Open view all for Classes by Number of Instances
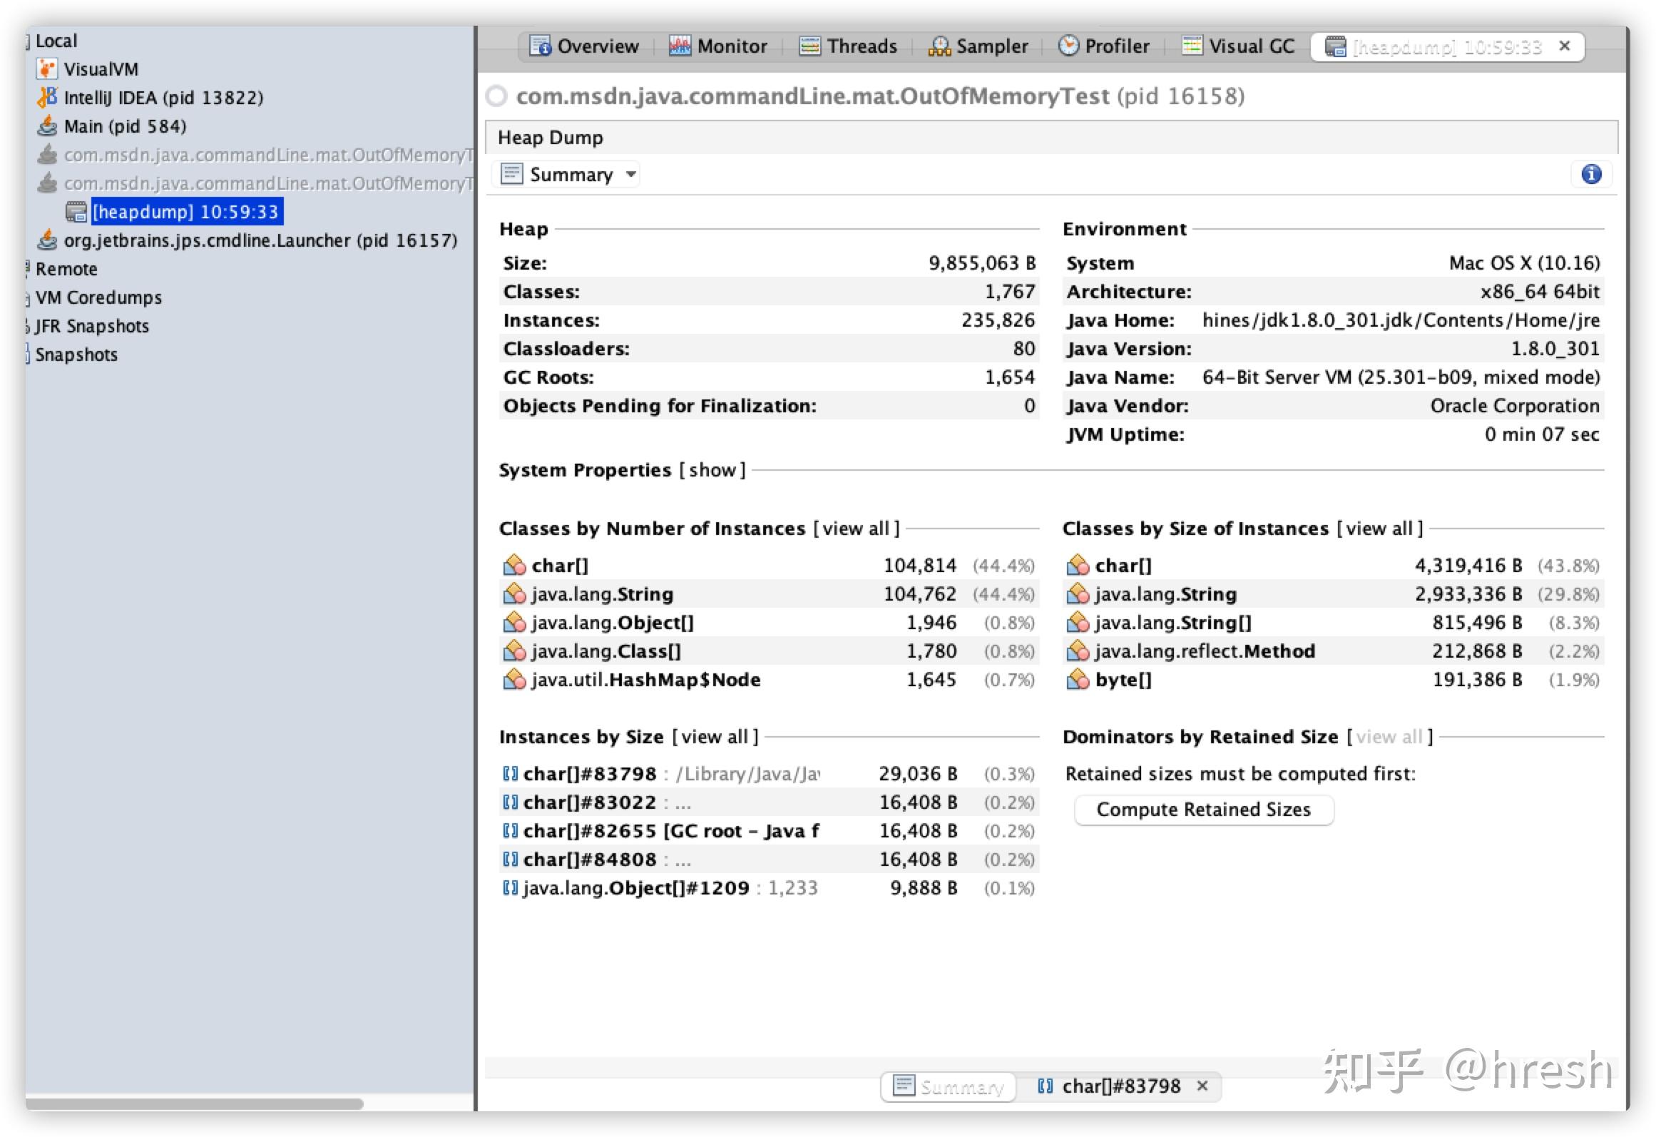The height and width of the screenshot is (1137, 1656). click(x=856, y=528)
